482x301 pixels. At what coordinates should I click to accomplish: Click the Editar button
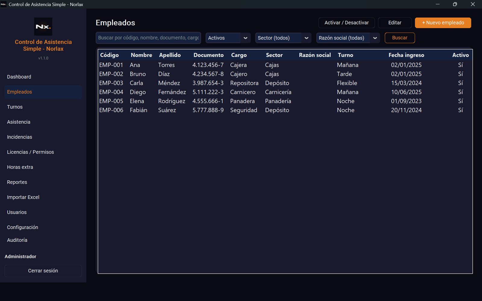point(395,23)
